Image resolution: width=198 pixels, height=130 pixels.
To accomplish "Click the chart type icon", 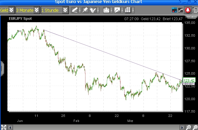I will (x=117, y=10).
